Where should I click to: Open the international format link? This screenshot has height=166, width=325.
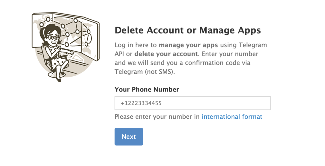(x=232, y=117)
